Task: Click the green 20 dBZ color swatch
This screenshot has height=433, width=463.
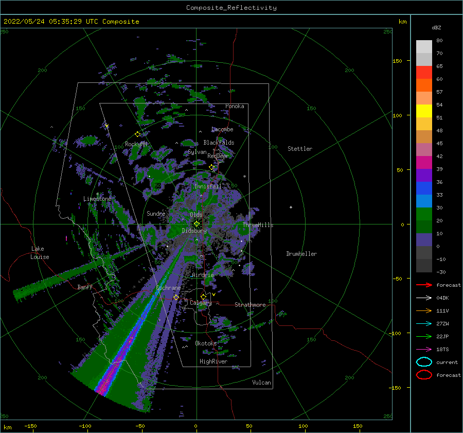Action: pos(424,214)
